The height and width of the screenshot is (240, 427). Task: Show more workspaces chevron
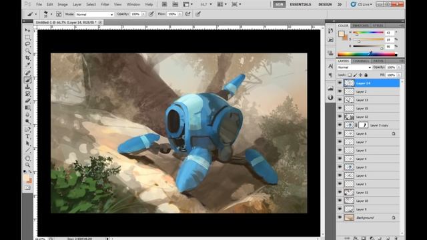tap(340, 5)
